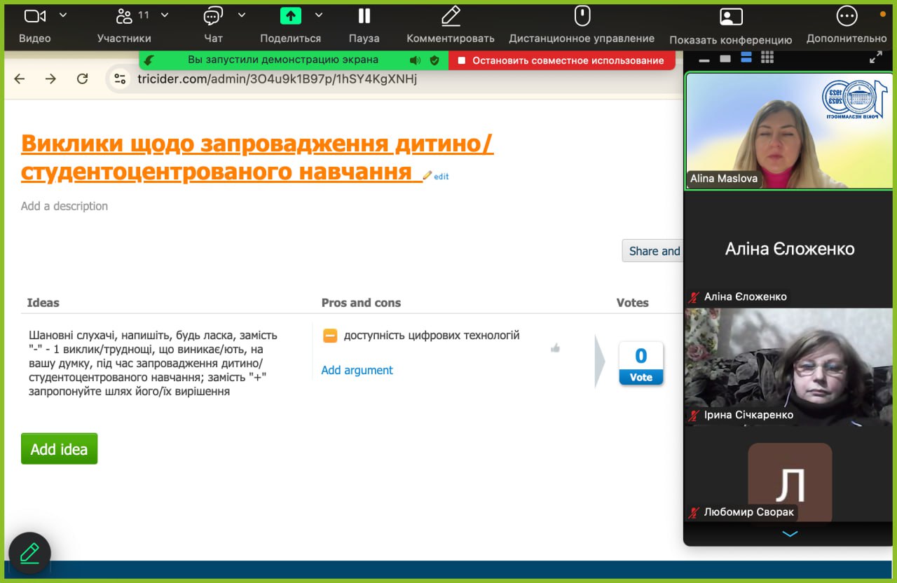Click Показать конференцию icon

[x=730, y=17]
